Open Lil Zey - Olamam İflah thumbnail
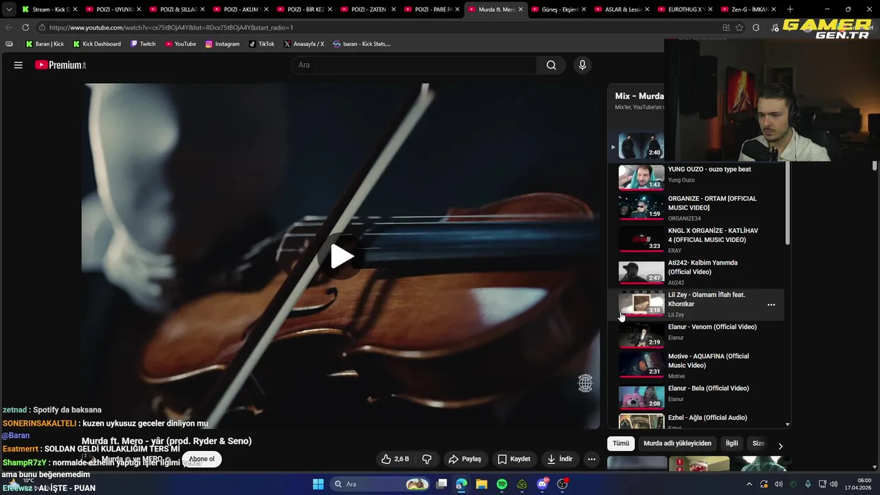 [x=641, y=302]
